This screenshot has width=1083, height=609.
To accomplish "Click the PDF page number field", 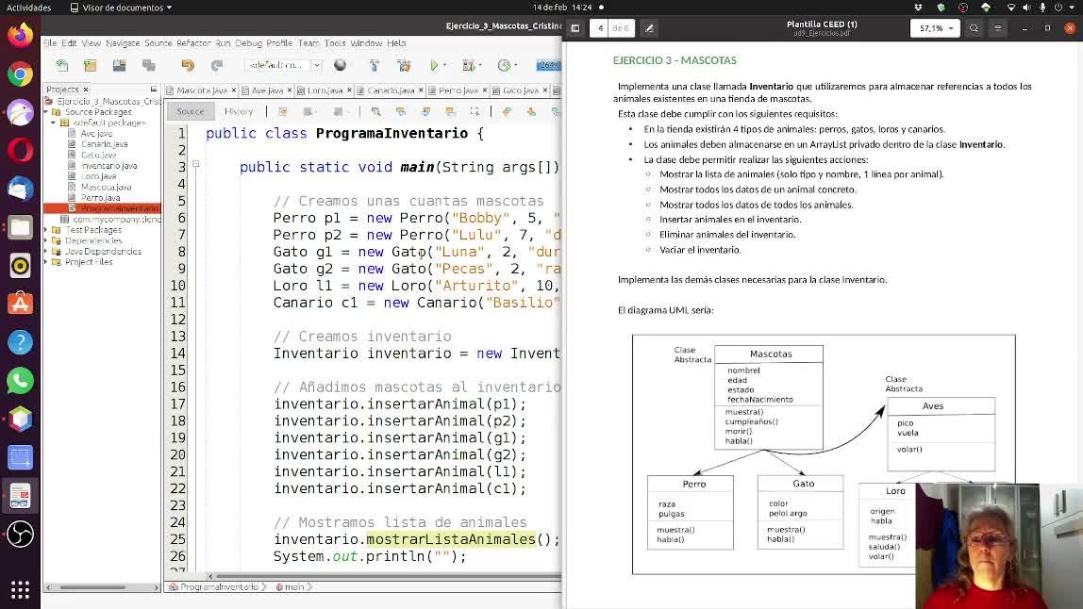I will tap(601, 28).
